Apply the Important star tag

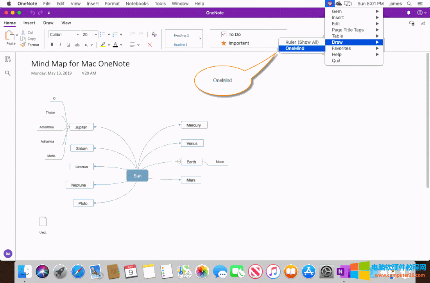tap(224, 43)
